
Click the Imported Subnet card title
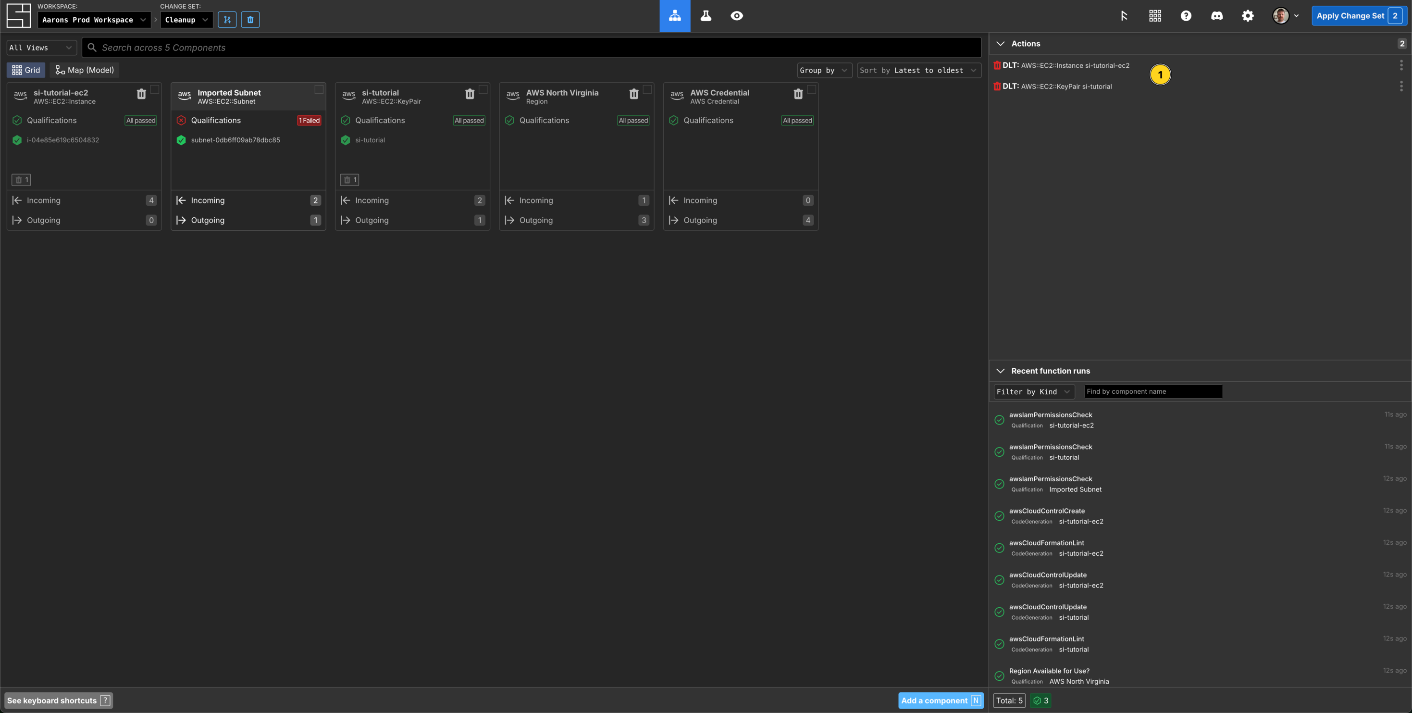click(x=229, y=93)
